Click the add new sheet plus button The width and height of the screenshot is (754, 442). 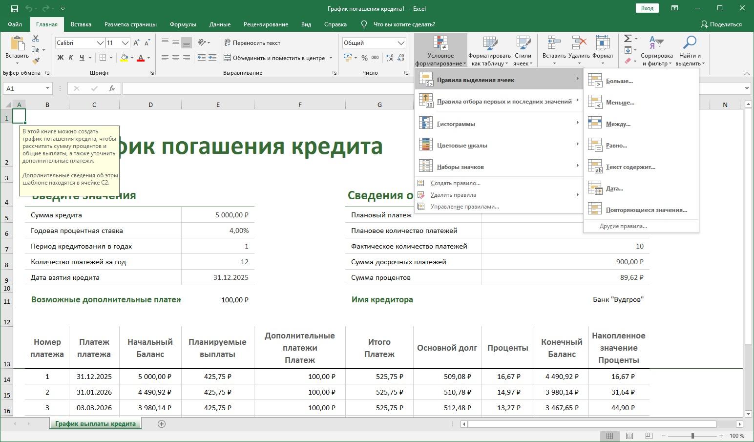pyautogui.click(x=162, y=423)
